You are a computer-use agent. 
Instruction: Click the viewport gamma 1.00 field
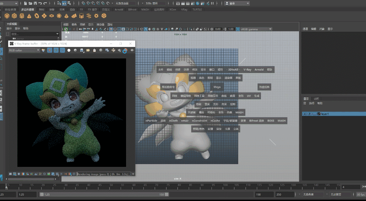(x=231, y=29)
